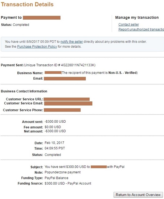Select the Amount sent value -$300.00 USD
The width and height of the screenshot is (164, 199).
pyautogui.click(x=55, y=122)
